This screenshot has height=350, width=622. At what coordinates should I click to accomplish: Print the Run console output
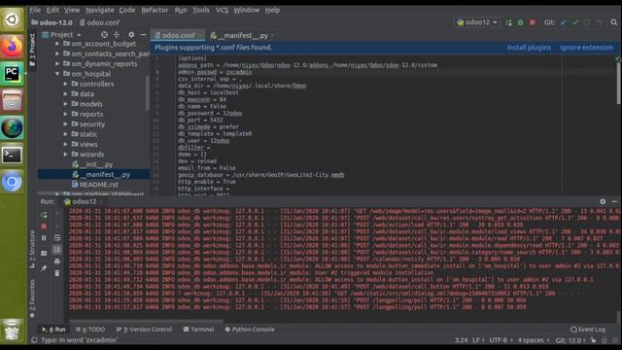pos(57,262)
